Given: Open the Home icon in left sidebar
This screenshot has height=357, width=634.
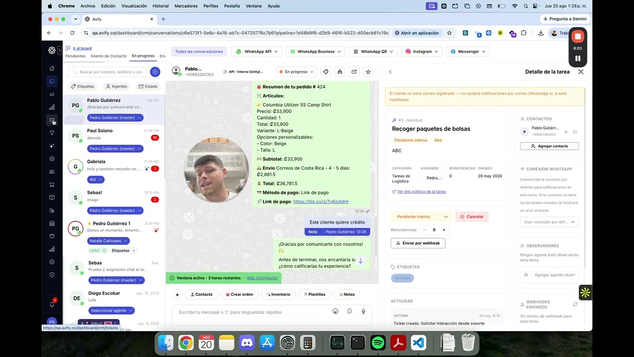Looking at the screenshot, I should [52, 68].
